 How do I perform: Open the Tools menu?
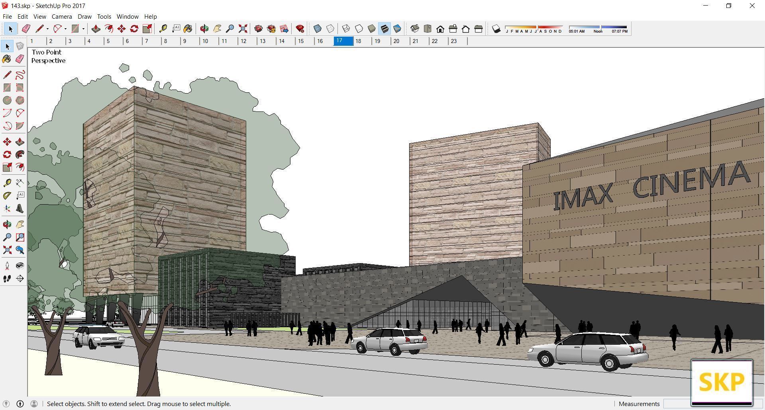tap(104, 17)
